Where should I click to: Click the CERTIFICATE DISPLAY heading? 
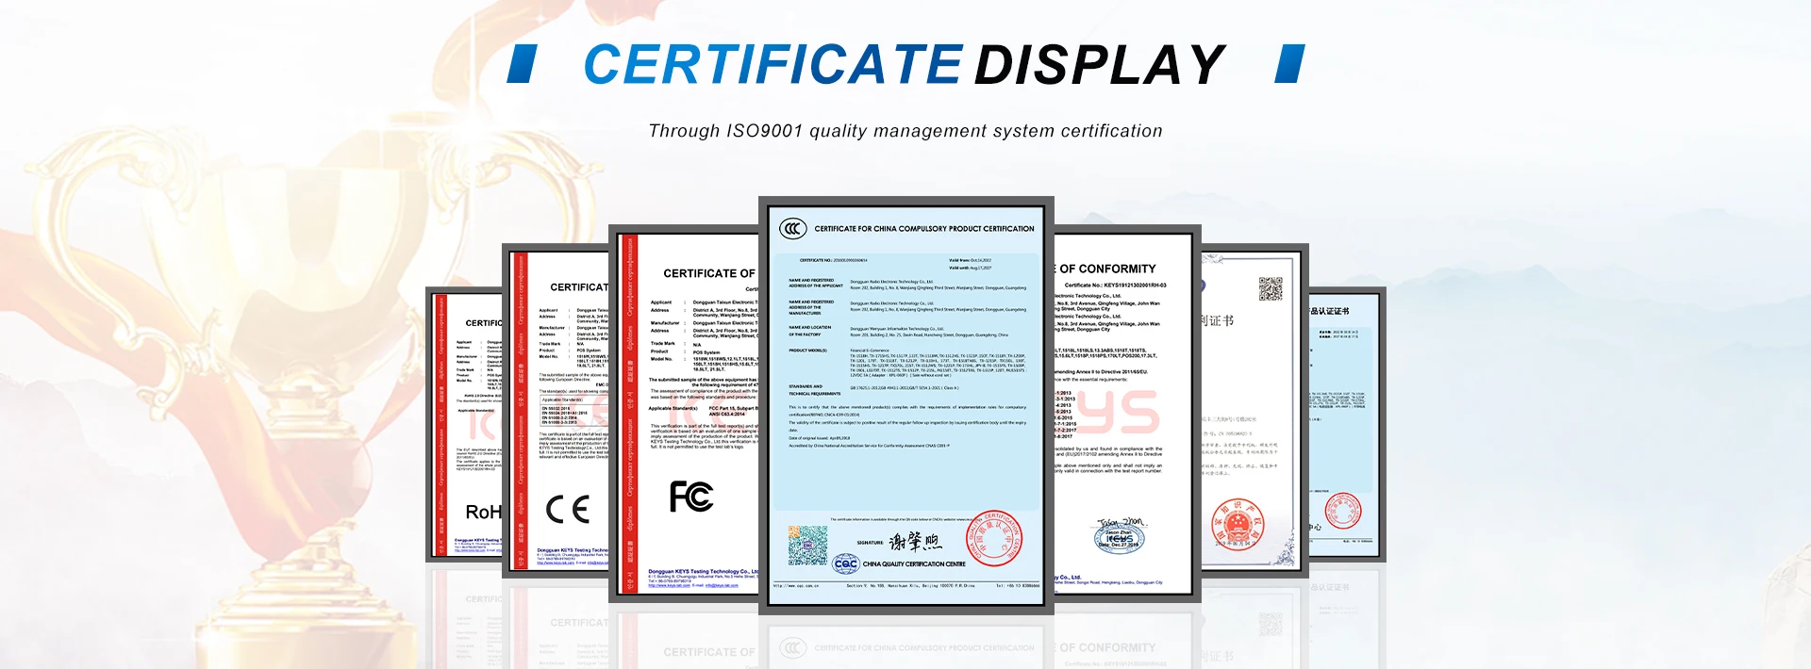click(x=905, y=65)
